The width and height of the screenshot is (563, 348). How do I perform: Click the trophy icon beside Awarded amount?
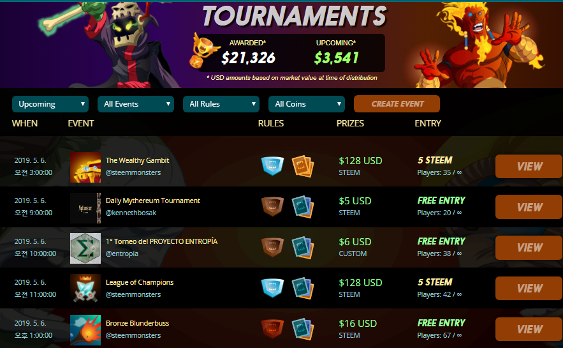[x=203, y=50]
